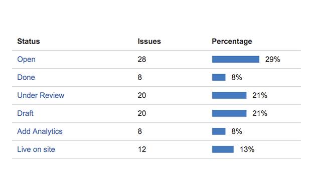Open the Add Analytics status link
This screenshot has width=313, height=193.
[40, 131]
